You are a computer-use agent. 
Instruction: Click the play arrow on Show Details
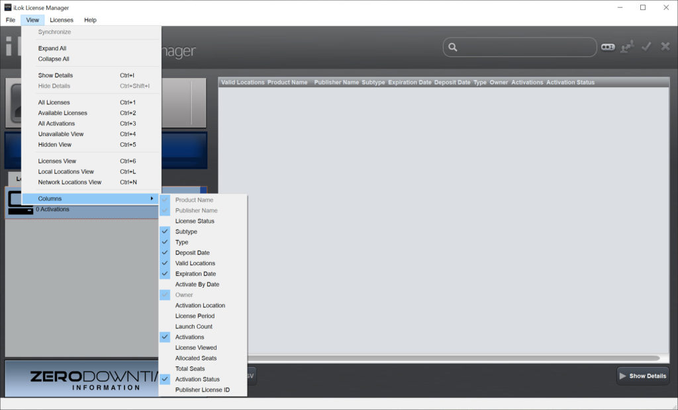[x=622, y=376]
